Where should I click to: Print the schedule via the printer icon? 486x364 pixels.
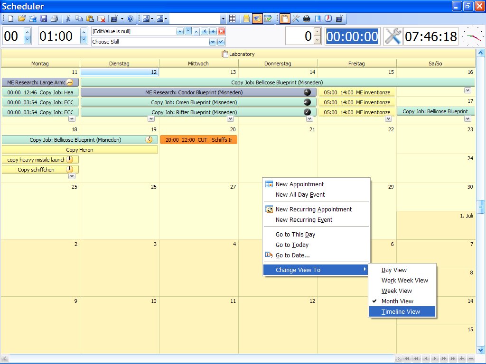(x=55, y=19)
